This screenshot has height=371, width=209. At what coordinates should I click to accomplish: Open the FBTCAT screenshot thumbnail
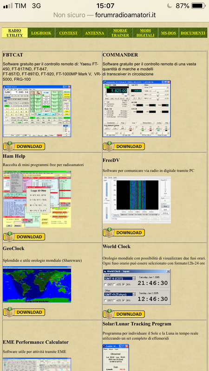tap(37, 111)
